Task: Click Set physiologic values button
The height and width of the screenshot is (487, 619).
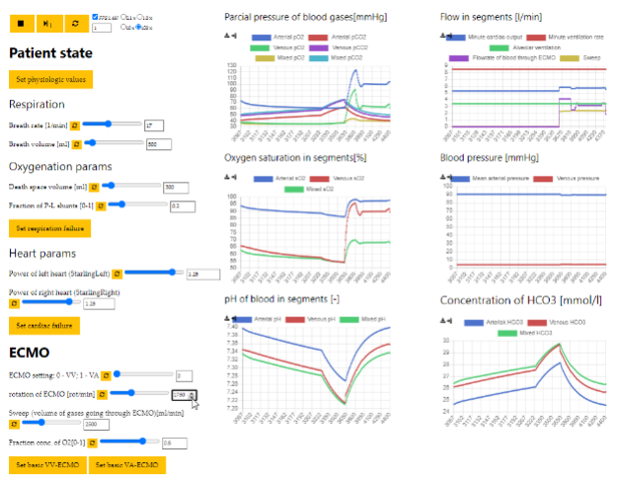Action: coord(50,78)
